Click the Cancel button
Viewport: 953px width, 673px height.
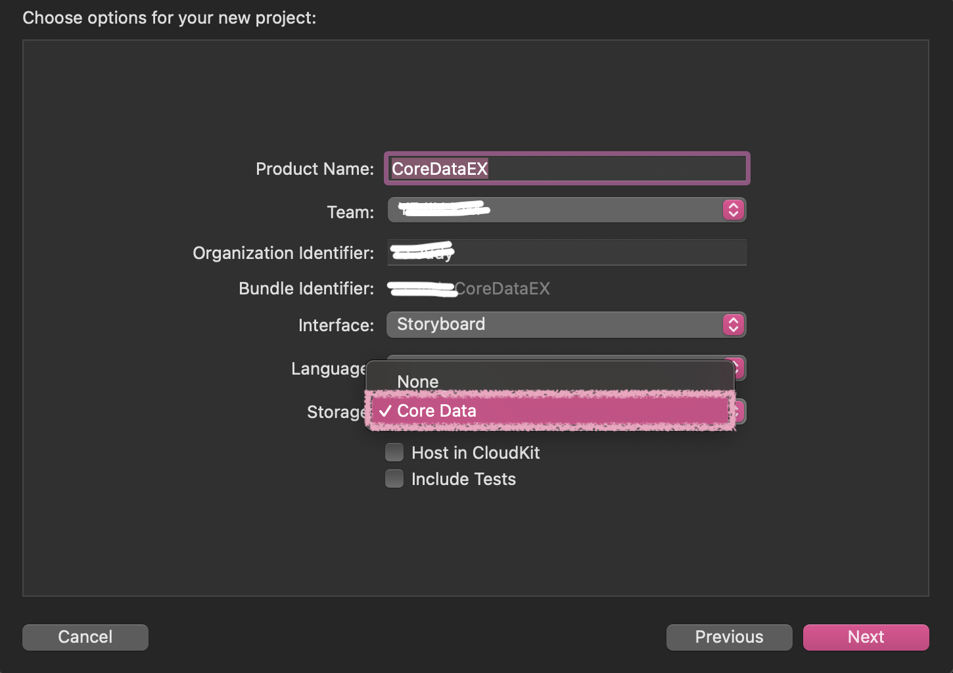pos(85,637)
